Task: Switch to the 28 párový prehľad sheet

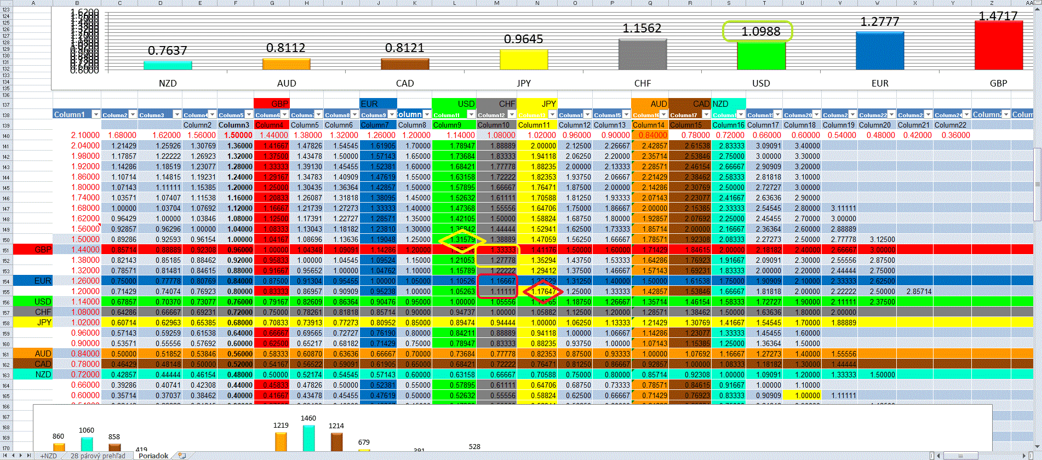Action: (98, 456)
